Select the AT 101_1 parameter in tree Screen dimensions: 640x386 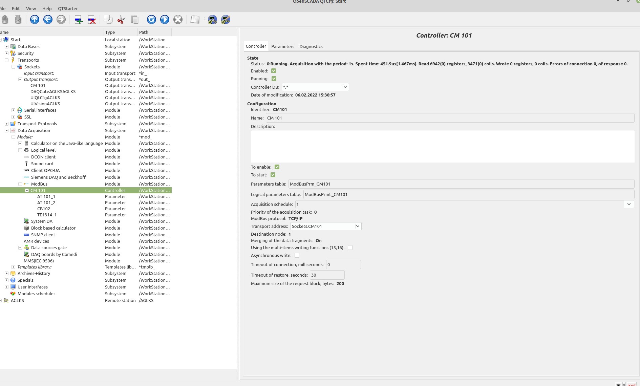[46, 196]
